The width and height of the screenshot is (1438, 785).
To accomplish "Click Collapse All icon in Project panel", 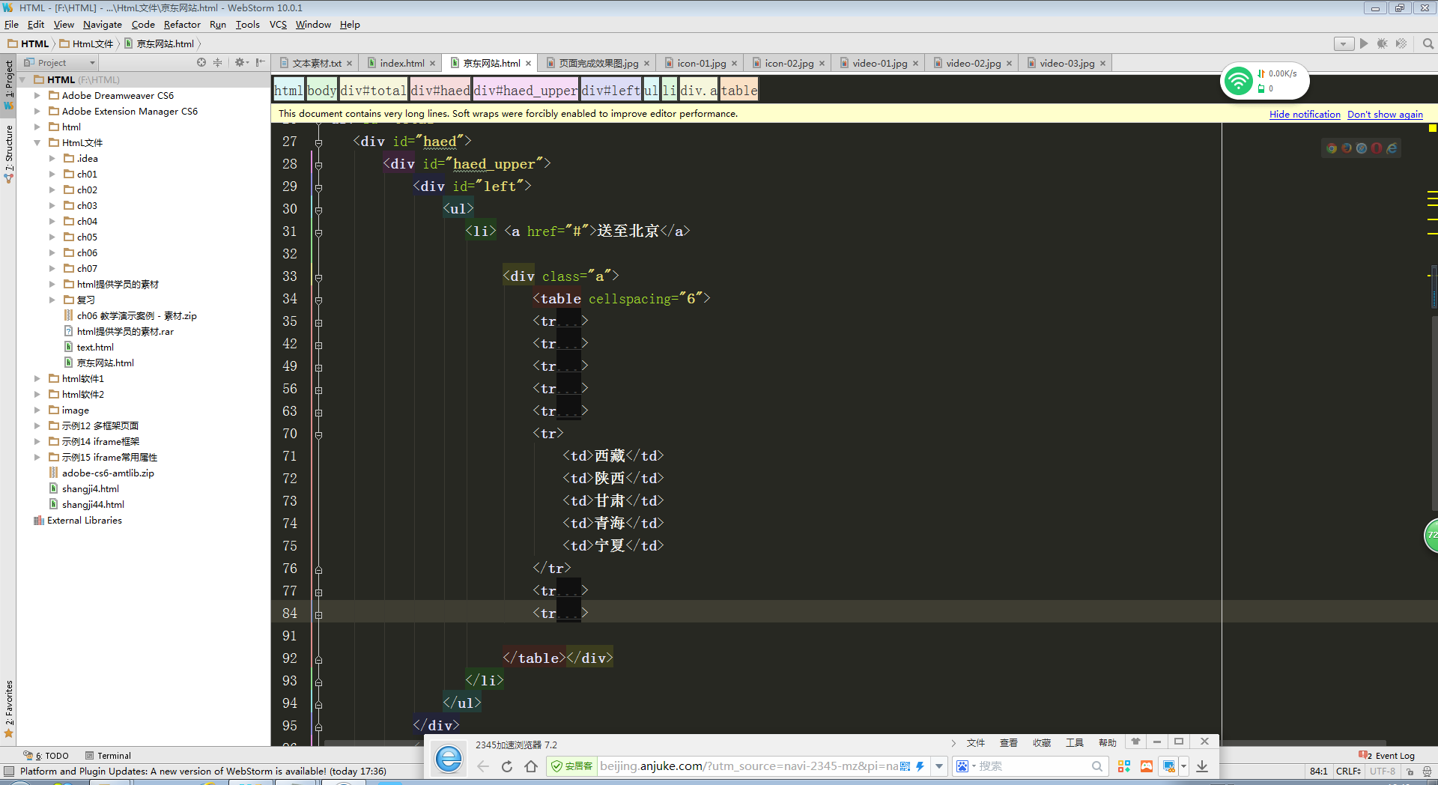I will 218,62.
